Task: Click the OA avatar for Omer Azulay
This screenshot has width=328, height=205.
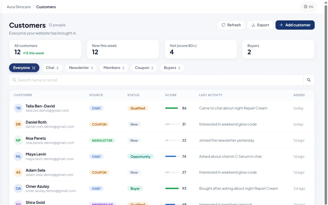Action: [x=18, y=189]
